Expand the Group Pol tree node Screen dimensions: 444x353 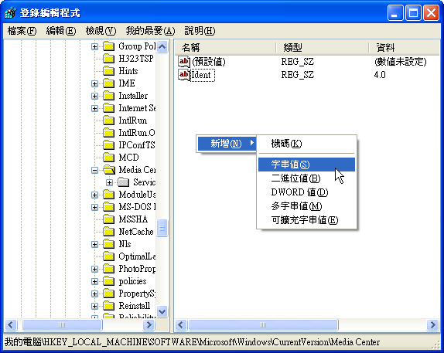pos(94,46)
